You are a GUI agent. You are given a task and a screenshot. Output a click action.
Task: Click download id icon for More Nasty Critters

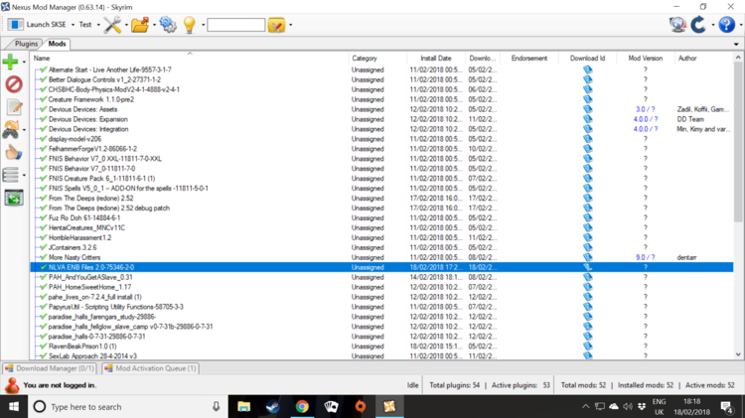tap(588, 257)
